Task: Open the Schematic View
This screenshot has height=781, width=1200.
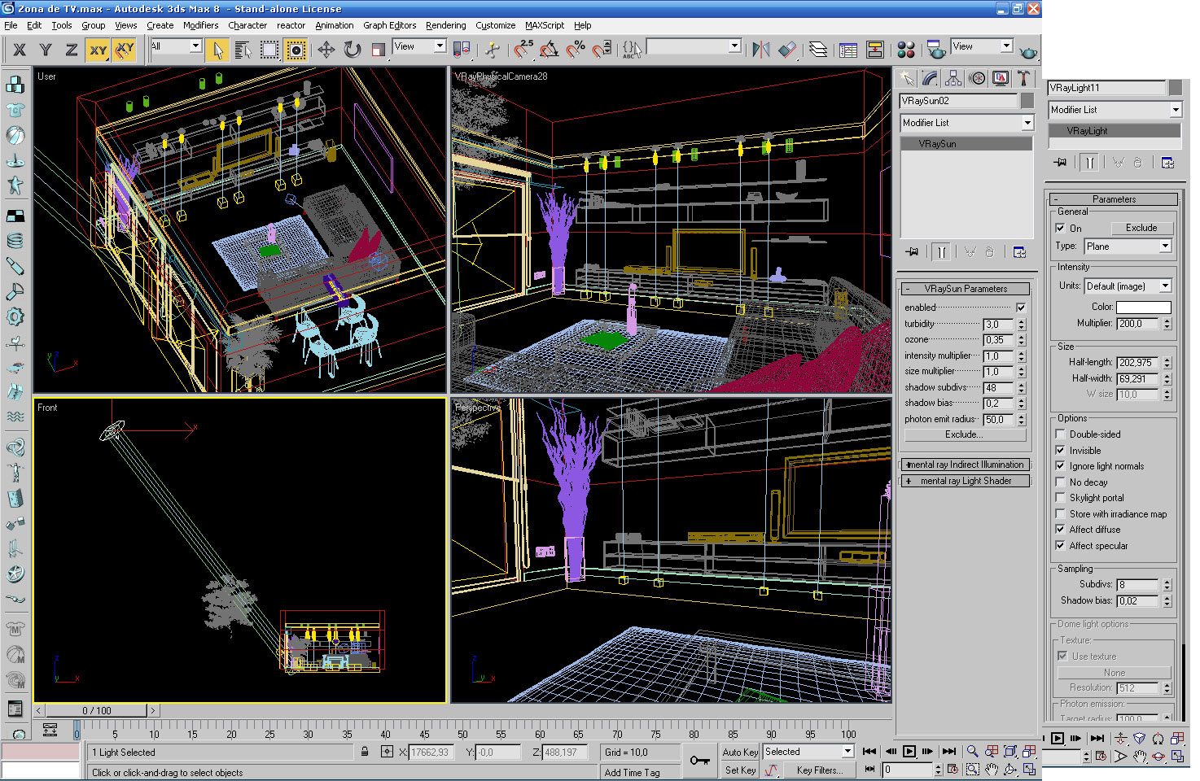Action: coord(875,50)
